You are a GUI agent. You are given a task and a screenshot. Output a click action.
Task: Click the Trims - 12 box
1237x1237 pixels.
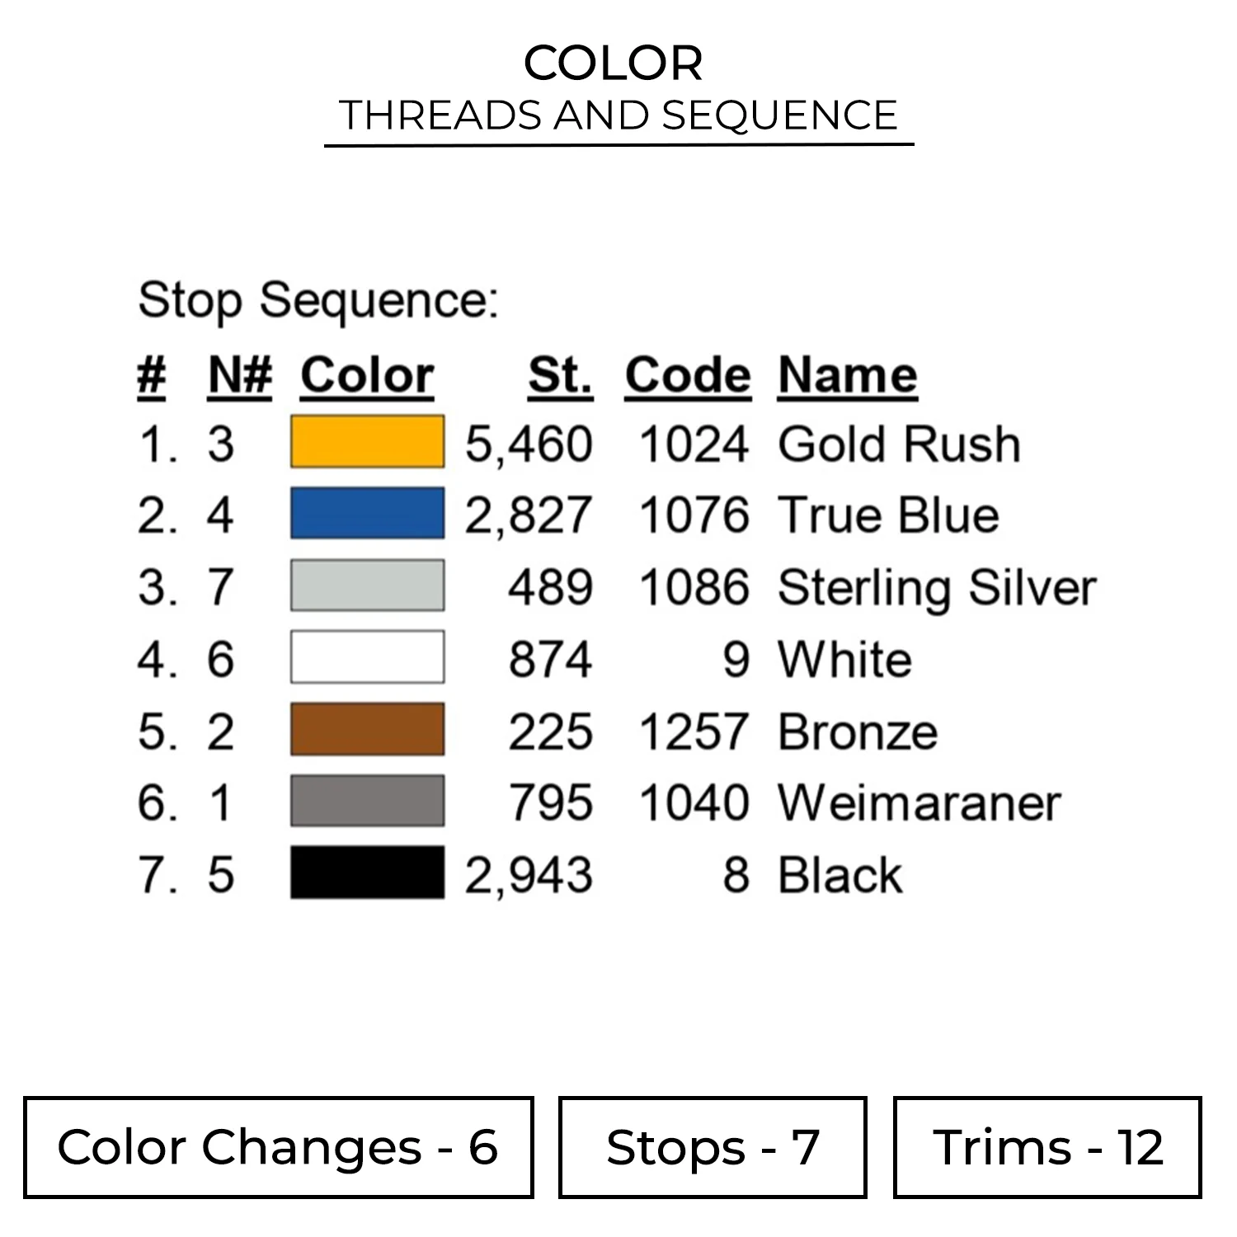1047,1147
